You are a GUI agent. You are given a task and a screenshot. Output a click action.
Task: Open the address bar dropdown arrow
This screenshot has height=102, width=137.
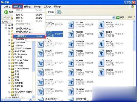point(114,17)
